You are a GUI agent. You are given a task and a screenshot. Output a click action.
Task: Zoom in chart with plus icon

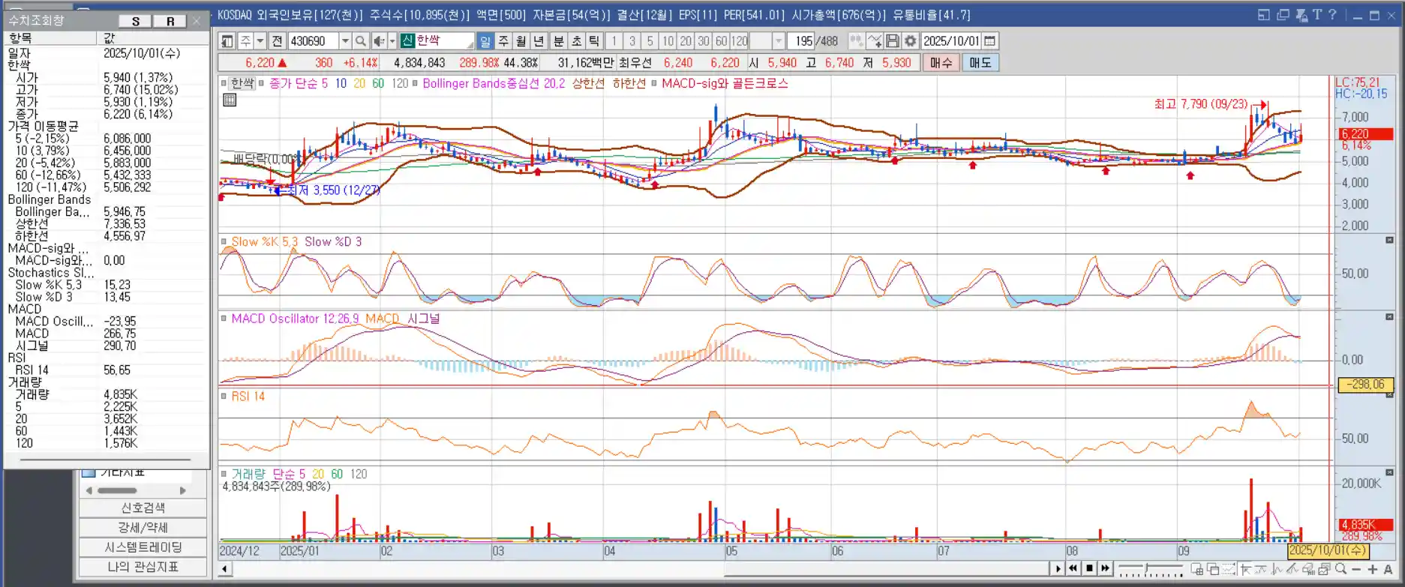coord(1372,569)
